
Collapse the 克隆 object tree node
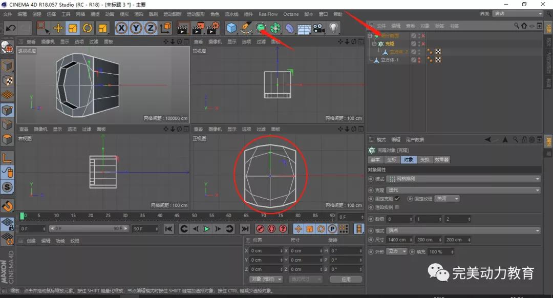pos(374,44)
